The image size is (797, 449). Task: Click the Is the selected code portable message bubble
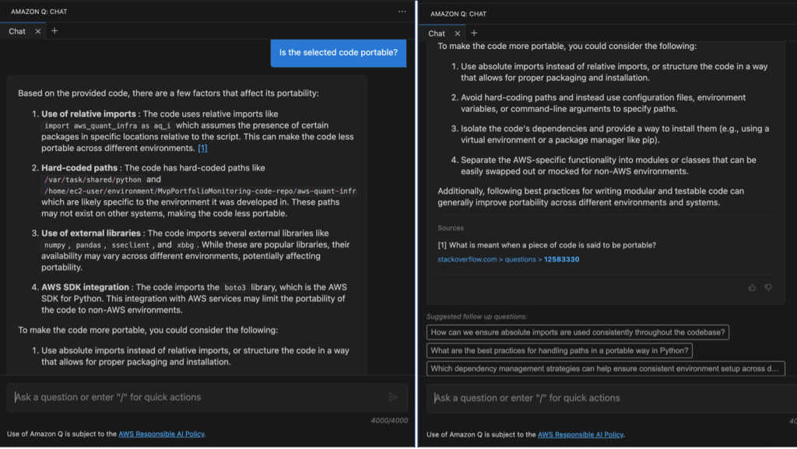tap(338, 53)
